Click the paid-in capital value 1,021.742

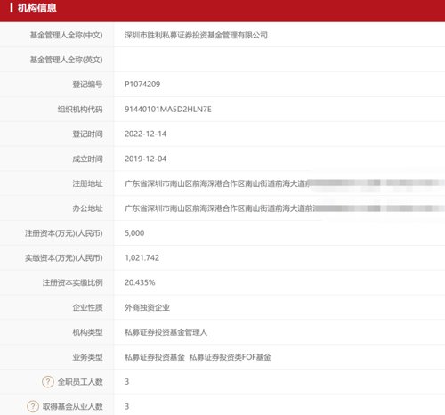(x=142, y=257)
